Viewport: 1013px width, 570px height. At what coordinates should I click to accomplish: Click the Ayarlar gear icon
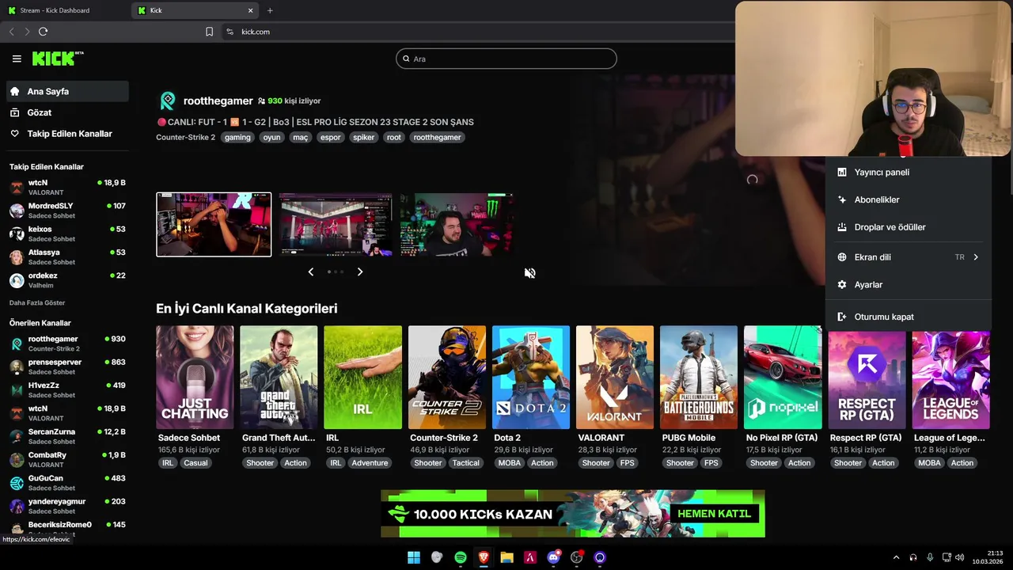tap(842, 285)
